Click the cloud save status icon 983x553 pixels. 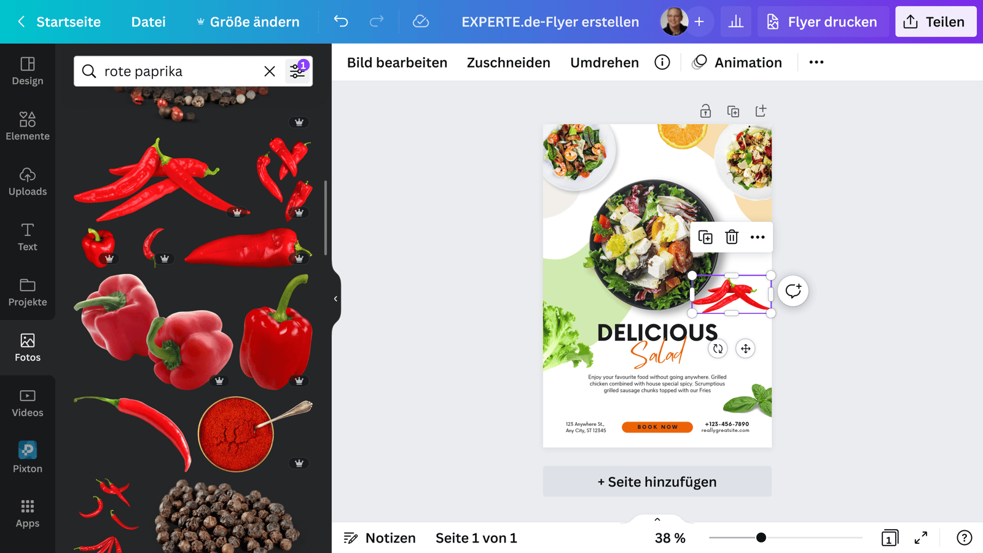click(421, 22)
